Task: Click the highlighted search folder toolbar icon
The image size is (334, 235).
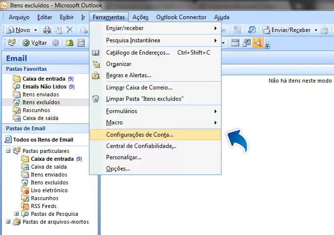Action: [x=258, y=43]
